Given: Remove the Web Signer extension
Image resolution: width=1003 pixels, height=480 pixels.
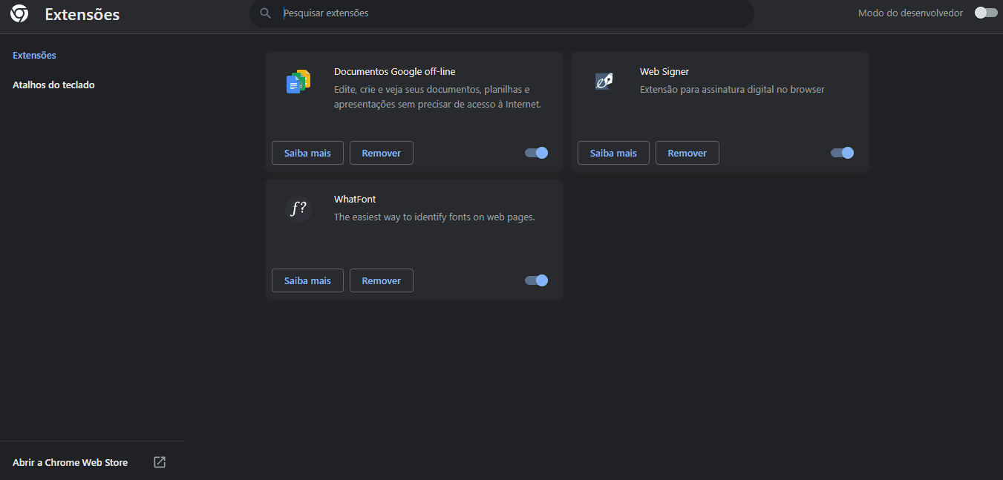Looking at the screenshot, I should pos(687,153).
